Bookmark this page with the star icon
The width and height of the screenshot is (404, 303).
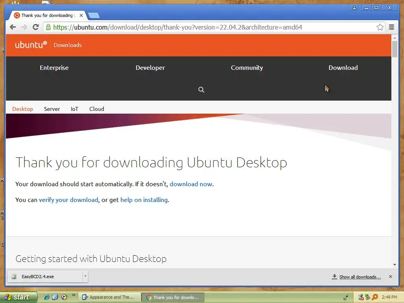(x=380, y=27)
